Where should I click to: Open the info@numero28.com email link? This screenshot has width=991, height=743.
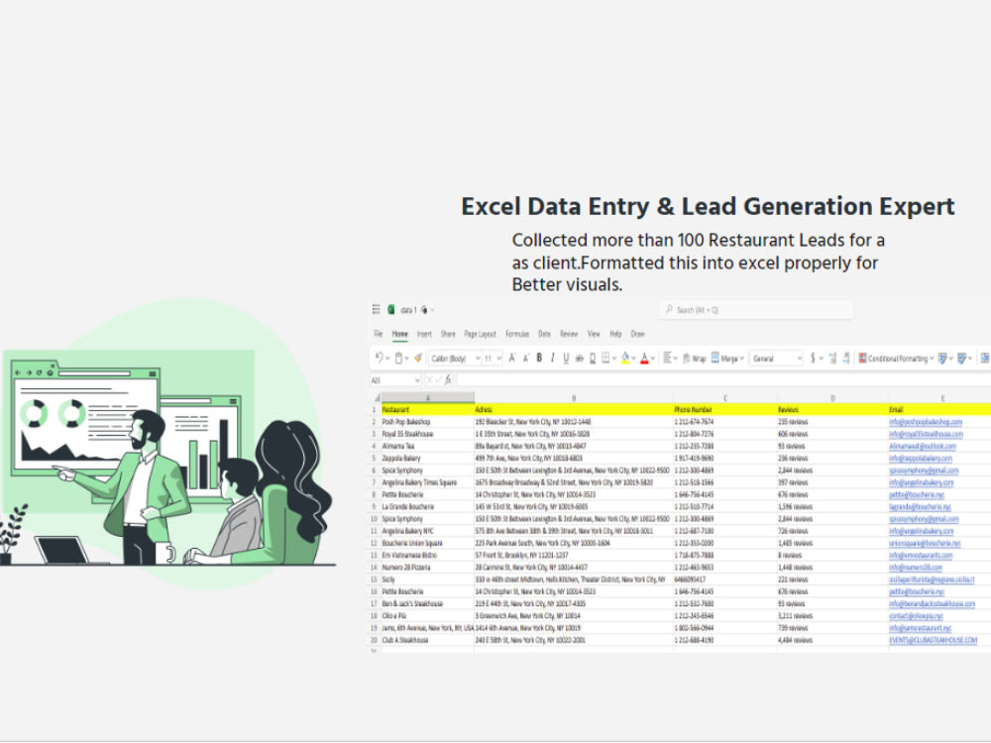point(915,568)
